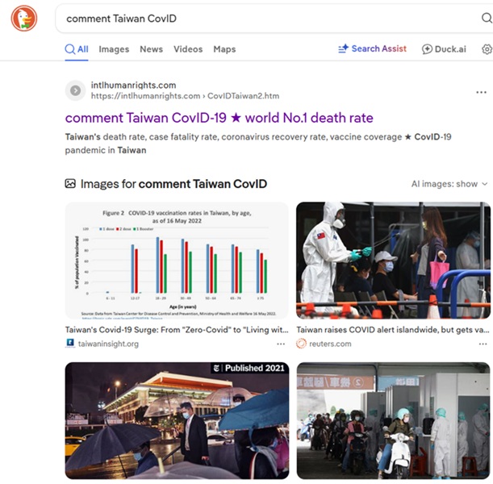Screen dimensions: 493x484
Task: Open Duck.ai chat
Action: click(x=444, y=49)
